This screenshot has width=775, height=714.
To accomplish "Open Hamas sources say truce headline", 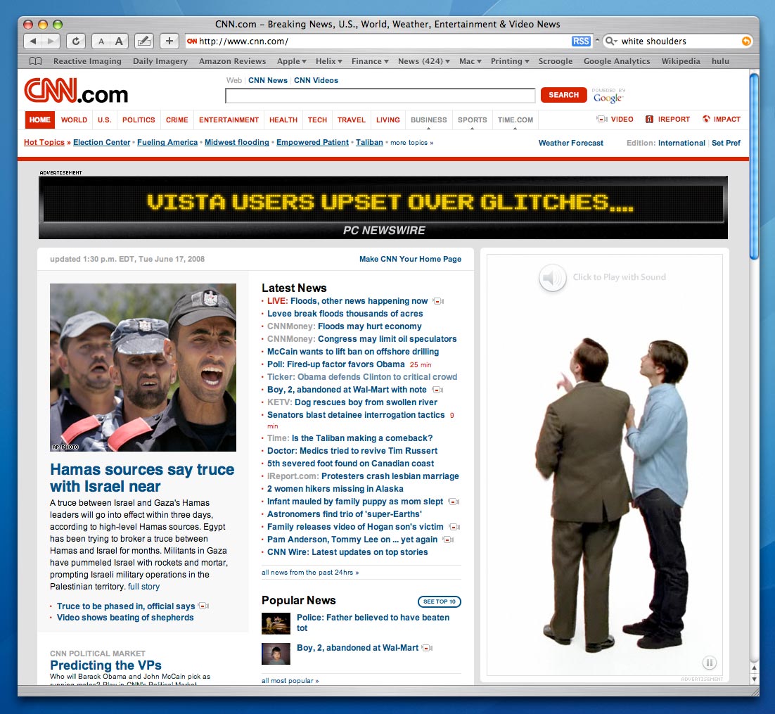I will click(142, 478).
